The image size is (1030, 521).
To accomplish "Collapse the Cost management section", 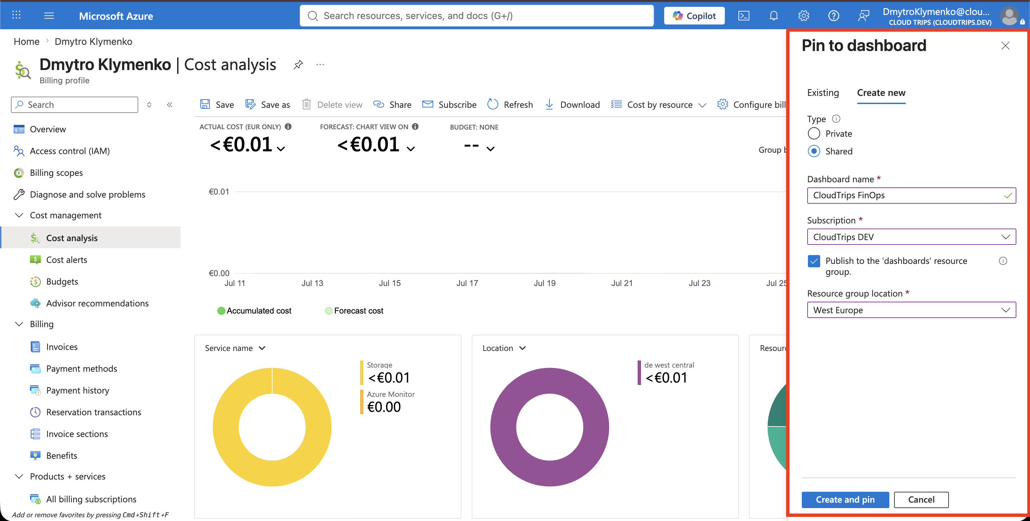I will click(x=19, y=215).
